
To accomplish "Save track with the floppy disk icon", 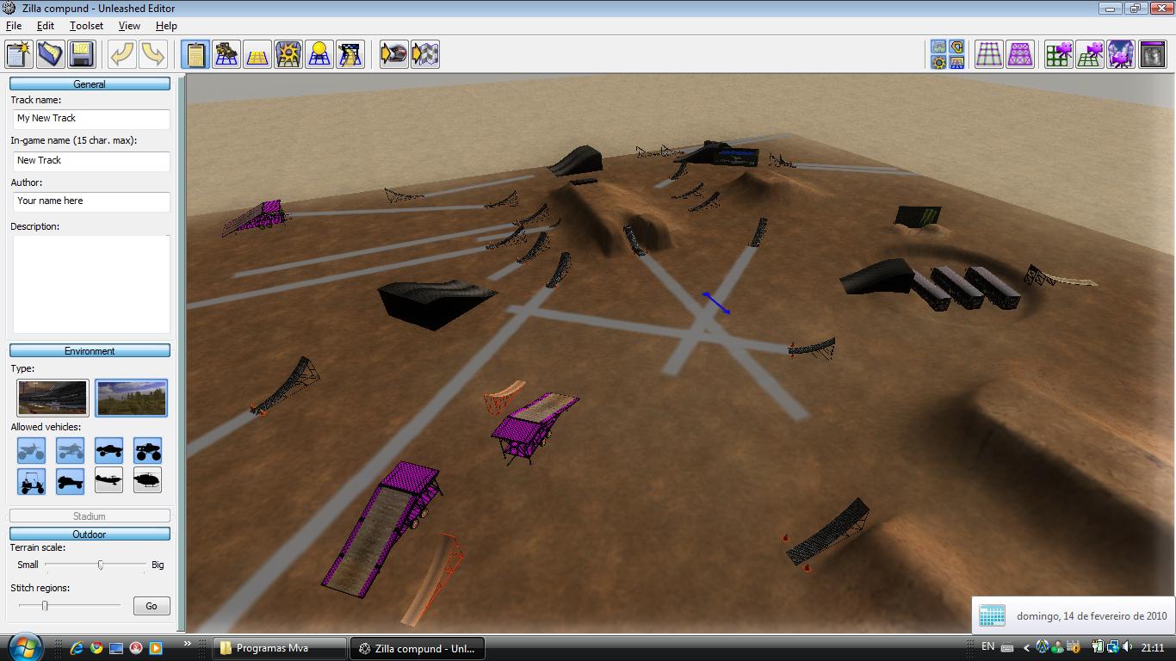I will tap(82, 54).
